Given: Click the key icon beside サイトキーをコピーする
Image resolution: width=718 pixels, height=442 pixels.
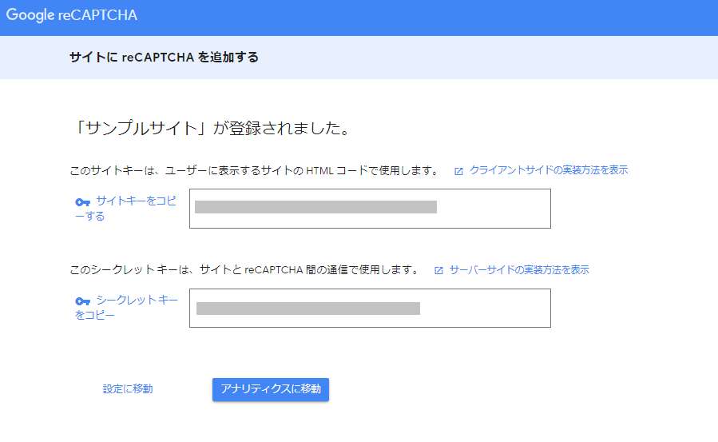Looking at the screenshot, I should tap(82, 202).
